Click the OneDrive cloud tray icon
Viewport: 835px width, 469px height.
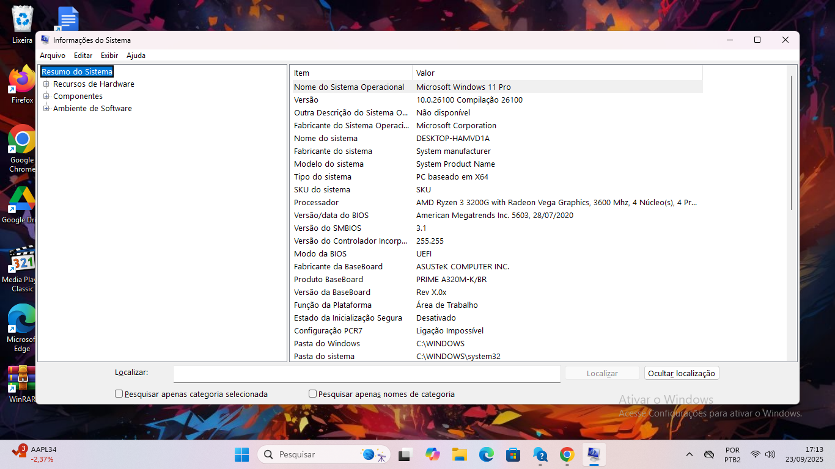[709, 454]
